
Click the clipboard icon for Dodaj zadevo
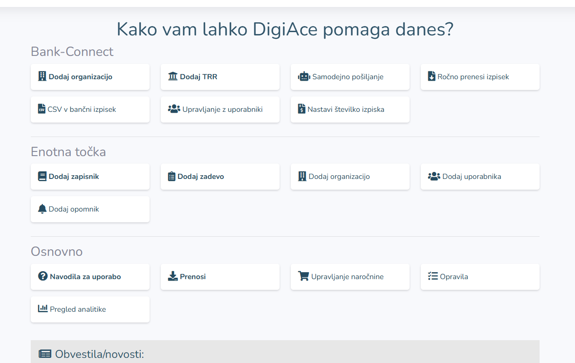tap(171, 177)
